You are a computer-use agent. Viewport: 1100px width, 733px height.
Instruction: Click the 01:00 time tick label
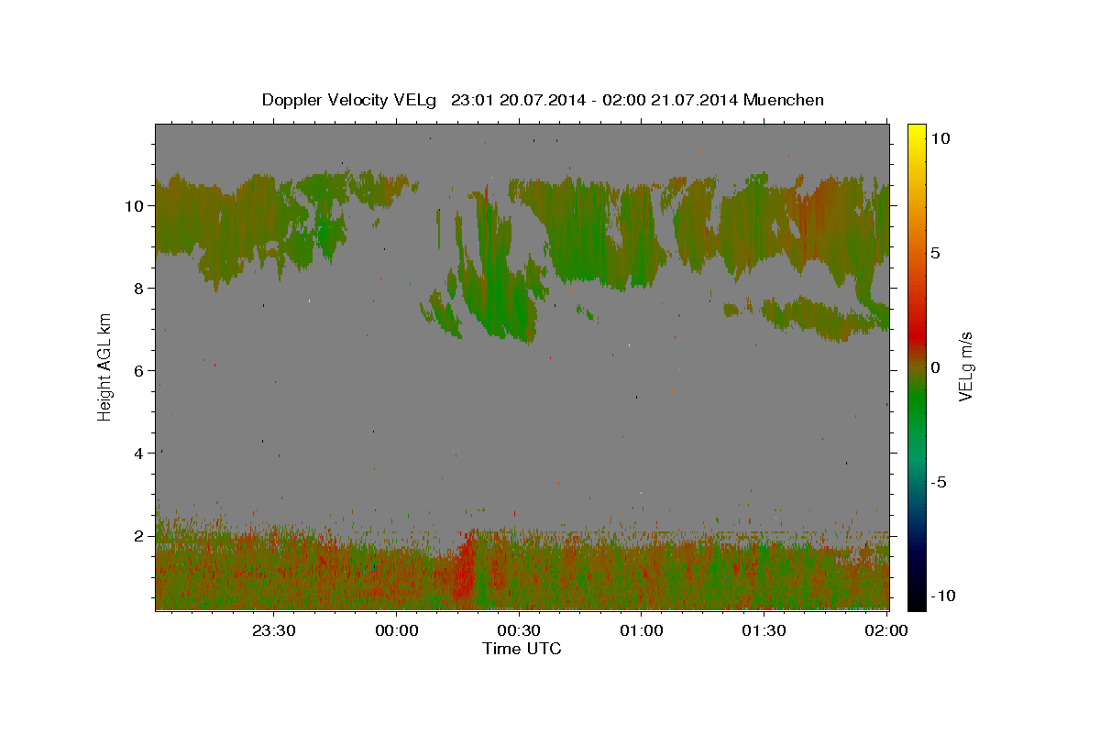(642, 630)
